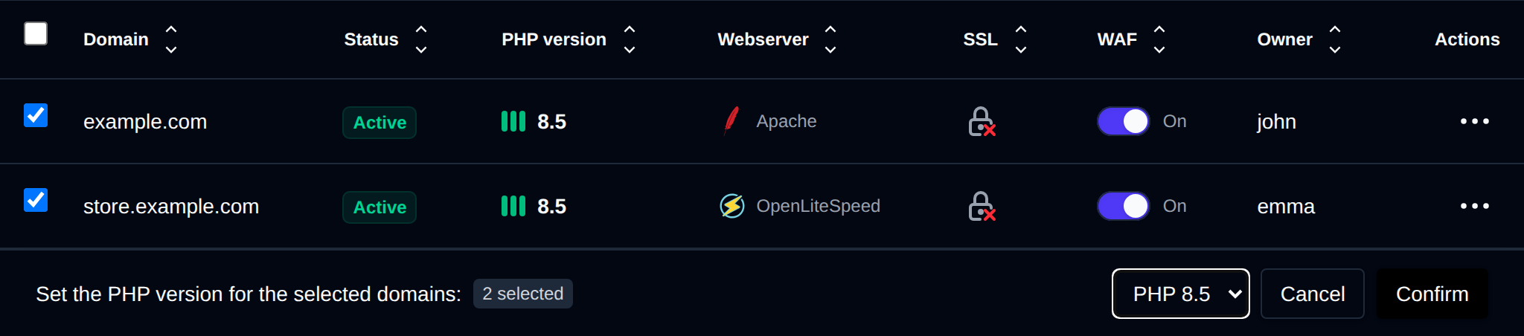Disable the WAF toggle for store.example.com
This screenshot has height=336, width=1524.
(x=1124, y=206)
